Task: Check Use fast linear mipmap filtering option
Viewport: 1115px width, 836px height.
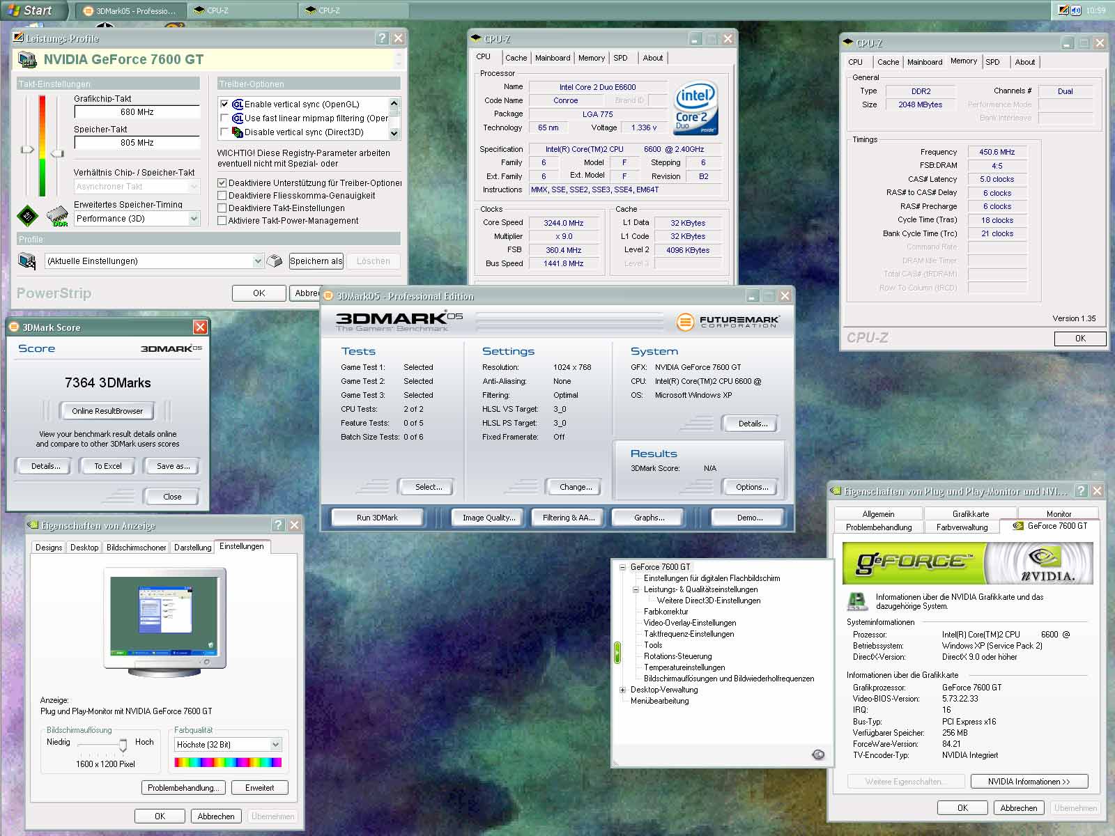Action: click(224, 118)
